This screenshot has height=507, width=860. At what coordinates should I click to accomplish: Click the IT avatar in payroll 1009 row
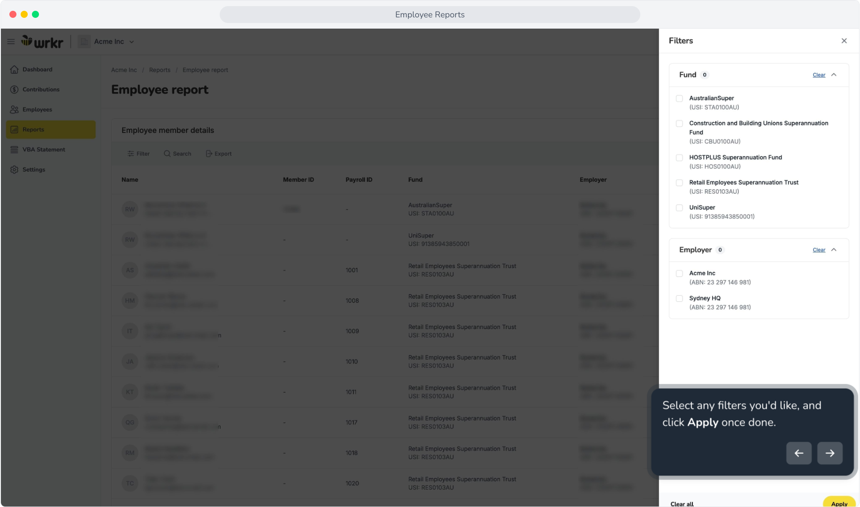coord(130,331)
